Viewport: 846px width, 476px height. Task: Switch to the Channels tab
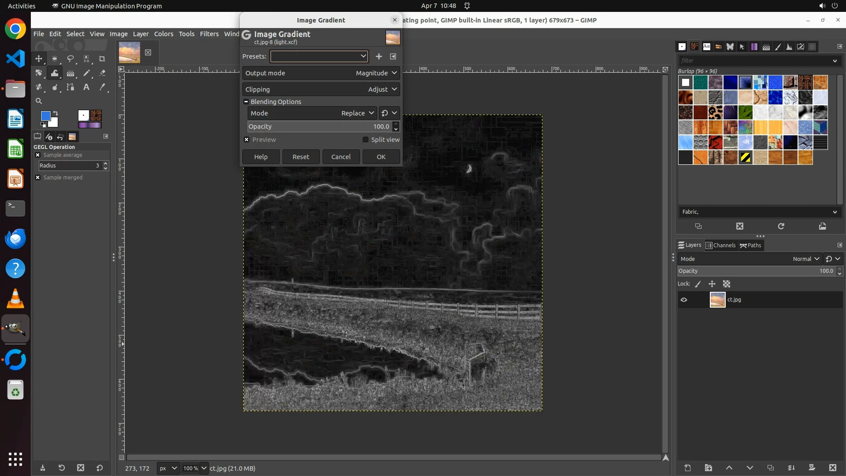click(x=720, y=245)
